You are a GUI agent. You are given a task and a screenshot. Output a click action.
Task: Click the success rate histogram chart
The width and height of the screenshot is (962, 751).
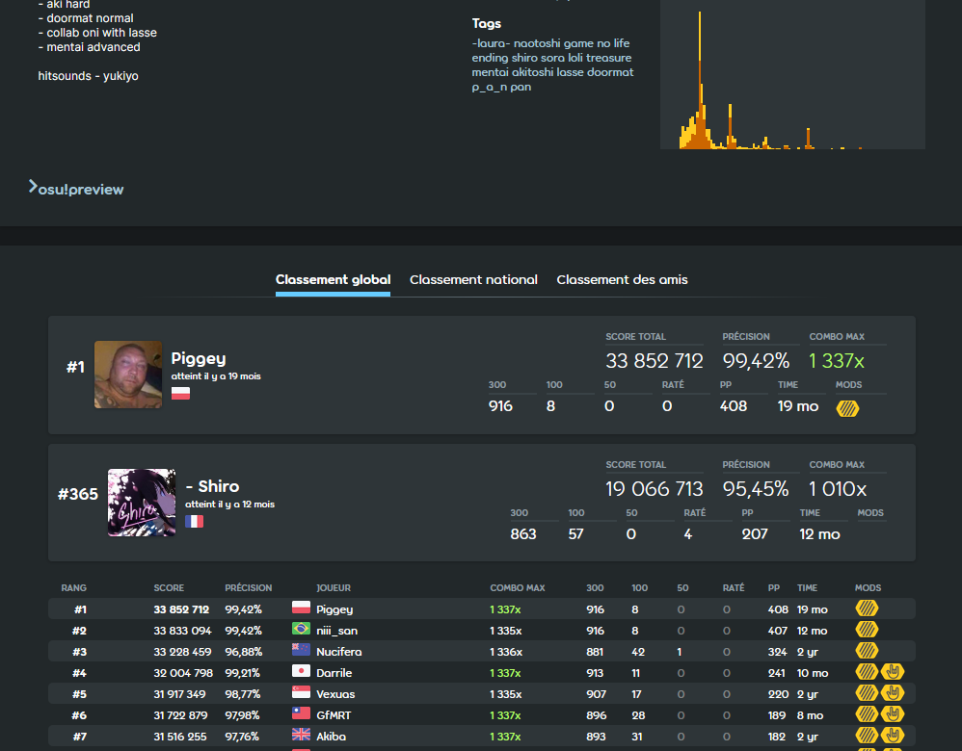(792, 73)
